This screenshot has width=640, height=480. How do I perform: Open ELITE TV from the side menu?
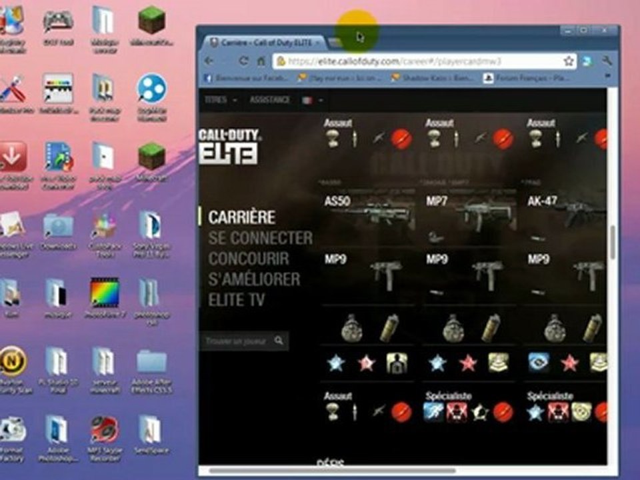tap(236, 301)
